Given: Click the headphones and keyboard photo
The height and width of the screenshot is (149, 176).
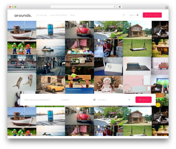Looking at the screenshot, I should pyautogui.click(x=137, y=84).
